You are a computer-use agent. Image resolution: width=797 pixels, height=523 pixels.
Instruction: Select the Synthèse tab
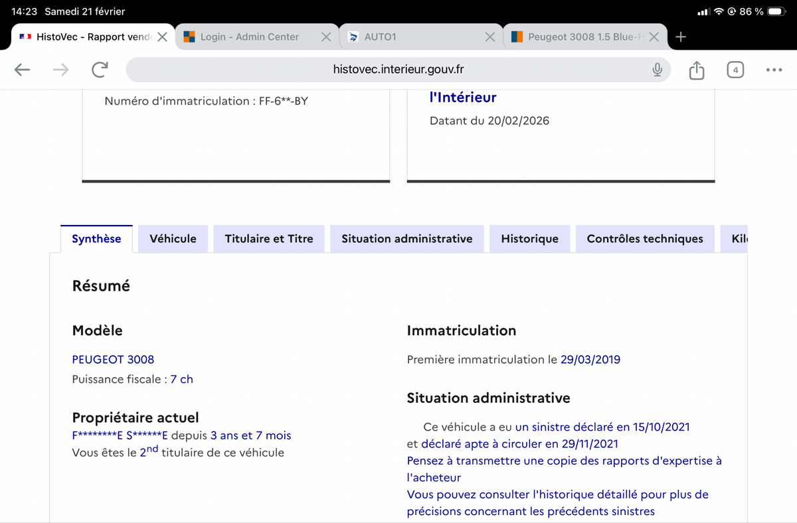coord(96,239)
